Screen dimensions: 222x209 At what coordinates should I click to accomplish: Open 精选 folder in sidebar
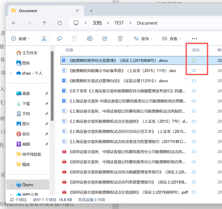pyautogui.click(x=23, y=165)
